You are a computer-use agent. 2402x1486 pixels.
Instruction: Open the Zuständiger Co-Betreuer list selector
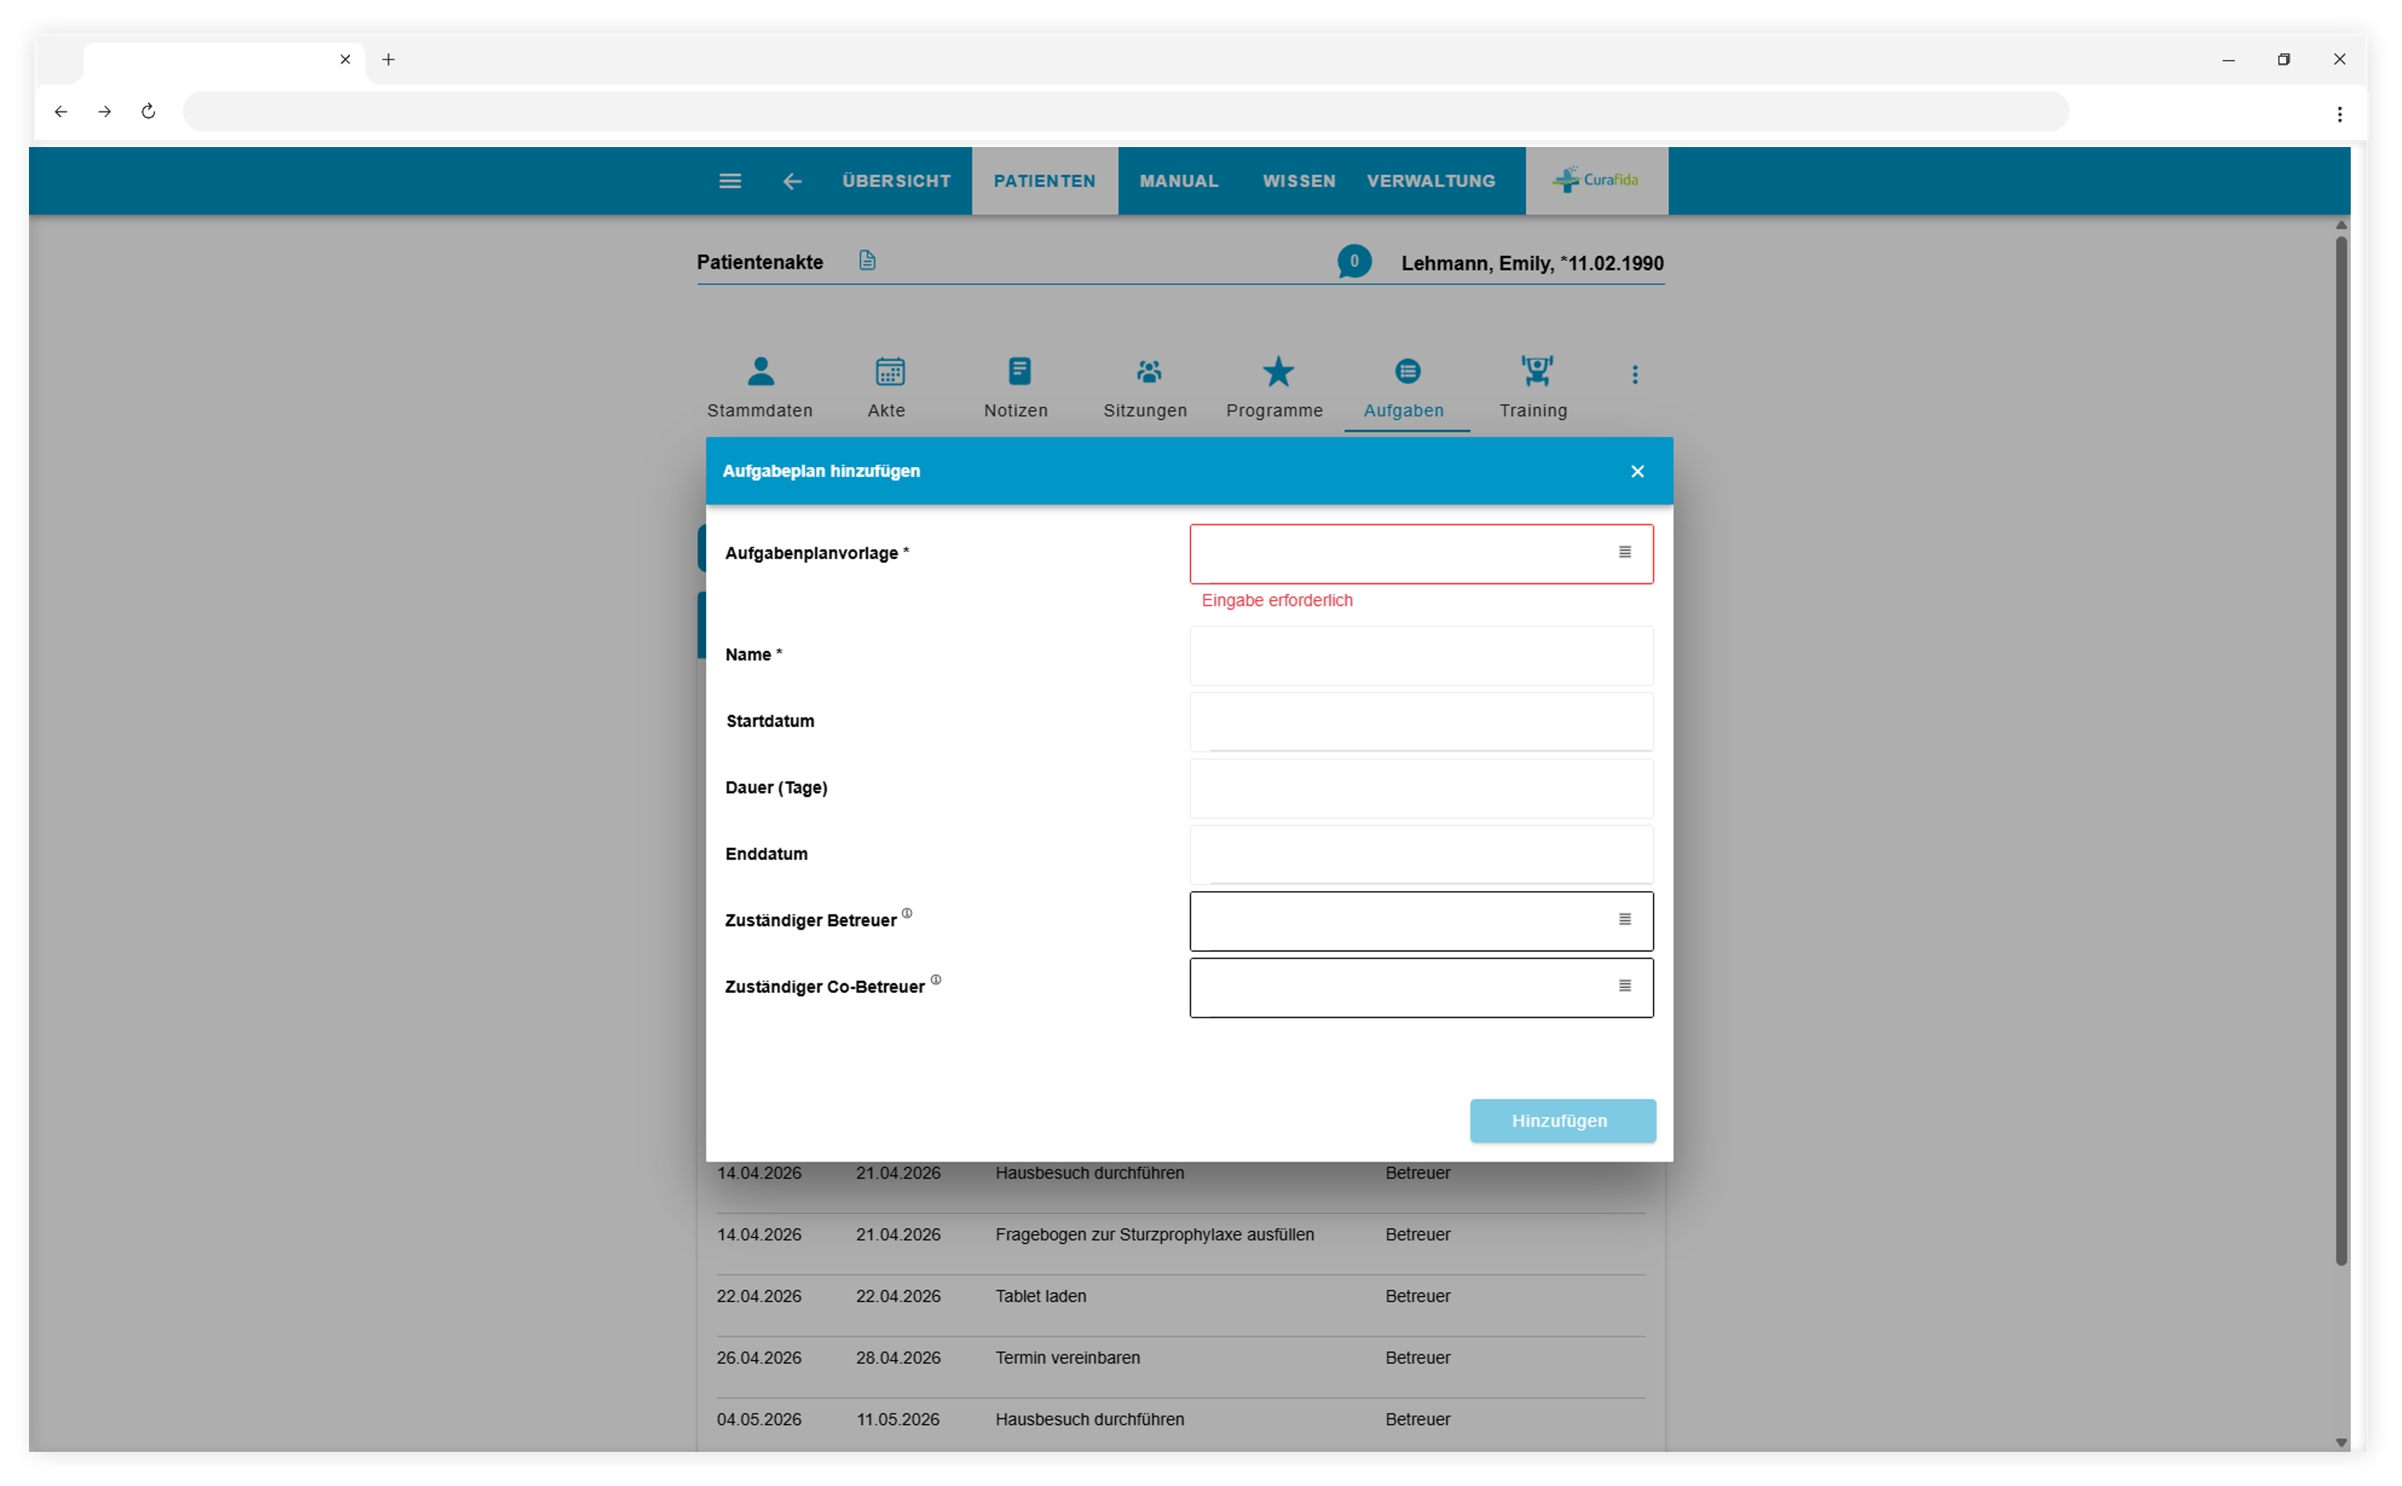click(x=1624, y=985)
